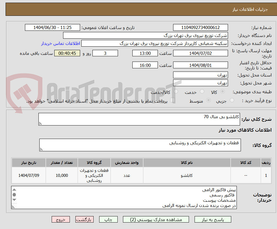Screen dimensions: 277x229
Task: Click resize handle of the خریدار details box
Action: (x=13, y=207)
